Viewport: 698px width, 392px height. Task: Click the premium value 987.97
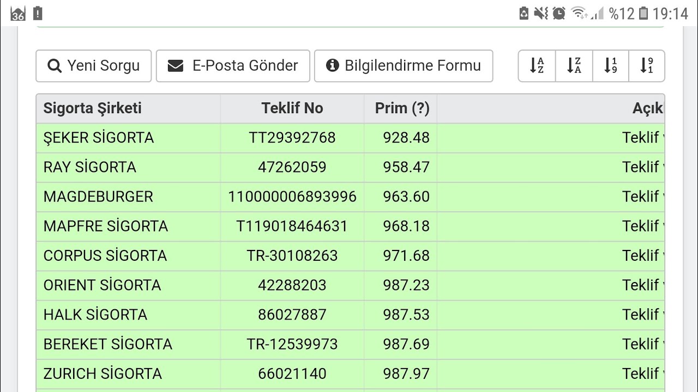coord(406,373)
